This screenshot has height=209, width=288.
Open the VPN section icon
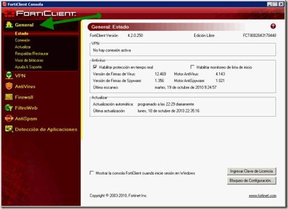[9, 75]
